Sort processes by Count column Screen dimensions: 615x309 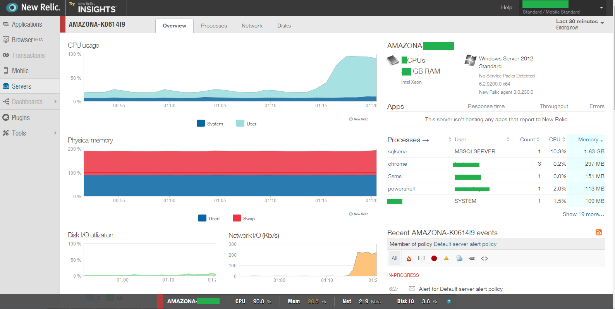point(529,139)
